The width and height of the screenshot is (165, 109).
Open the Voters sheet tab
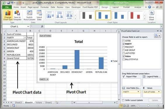point(39,102)
